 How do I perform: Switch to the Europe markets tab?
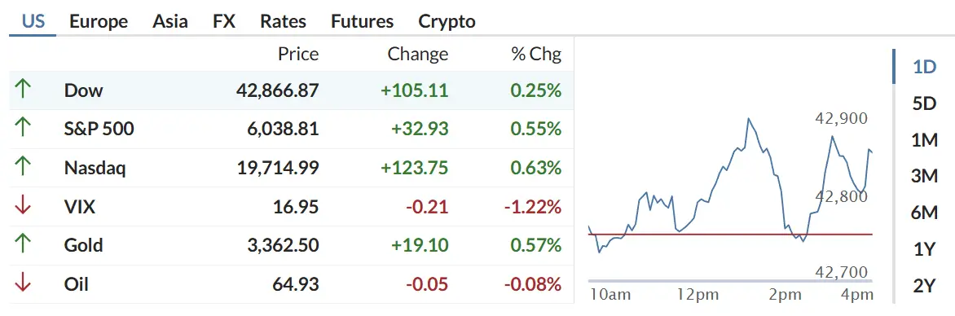(99, 21)
